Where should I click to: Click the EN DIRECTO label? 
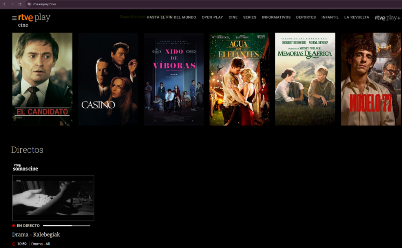28,226
